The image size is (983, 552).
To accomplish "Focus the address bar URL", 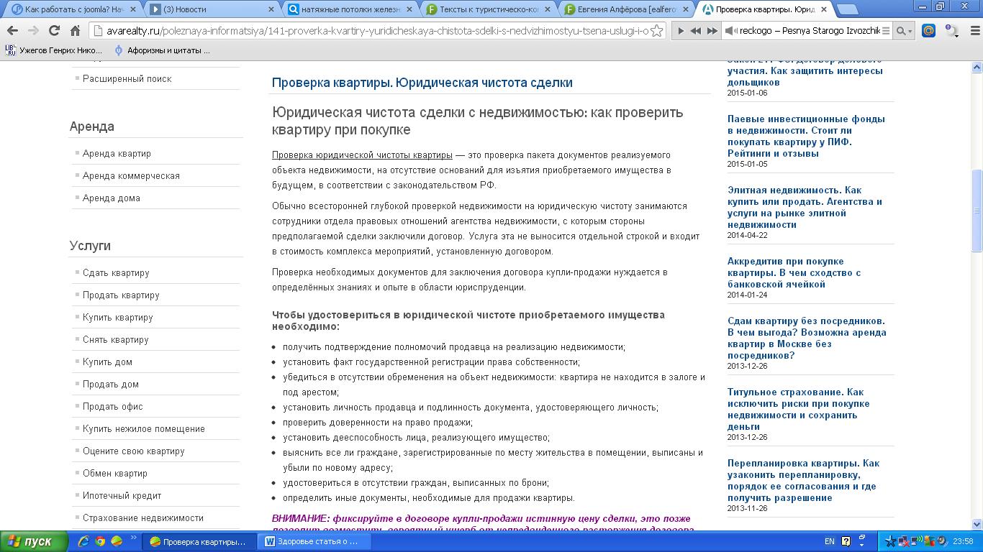I will click(x=378, y=31).
